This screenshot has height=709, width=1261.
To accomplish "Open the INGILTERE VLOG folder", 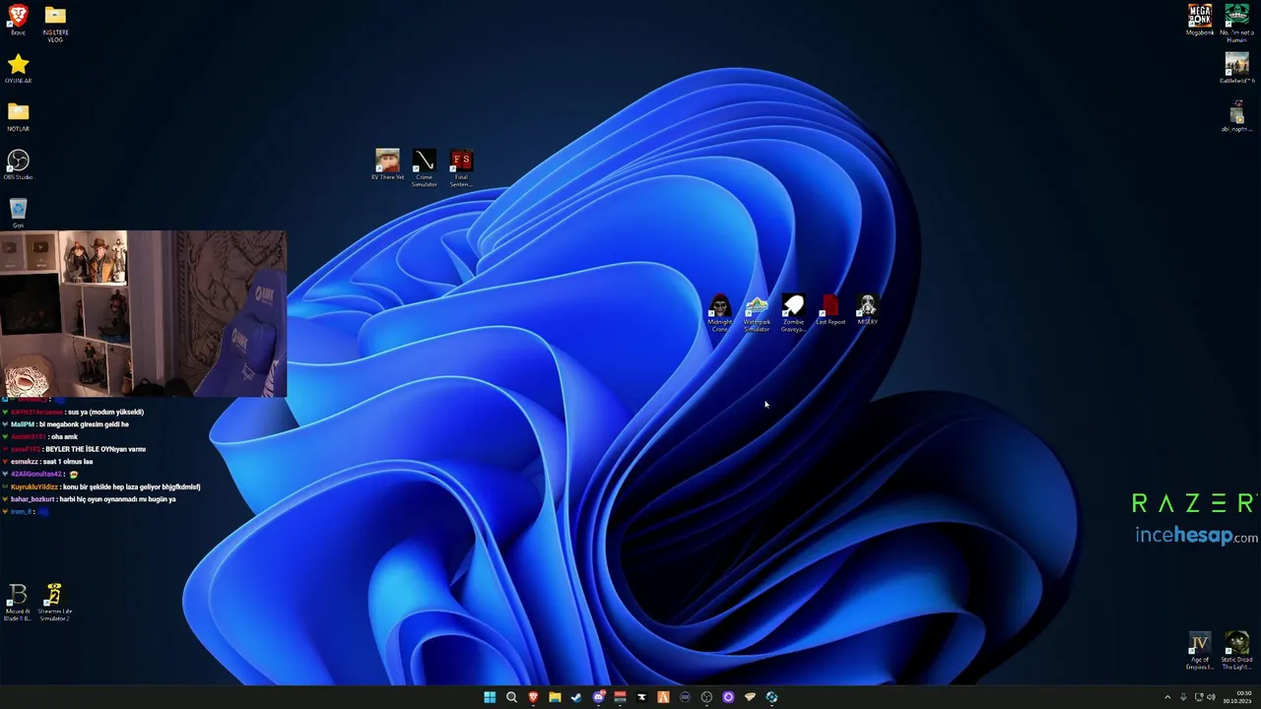I will point(55,23).
